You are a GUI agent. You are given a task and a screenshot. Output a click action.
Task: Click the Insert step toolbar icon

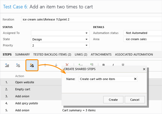tap(7, 65)
